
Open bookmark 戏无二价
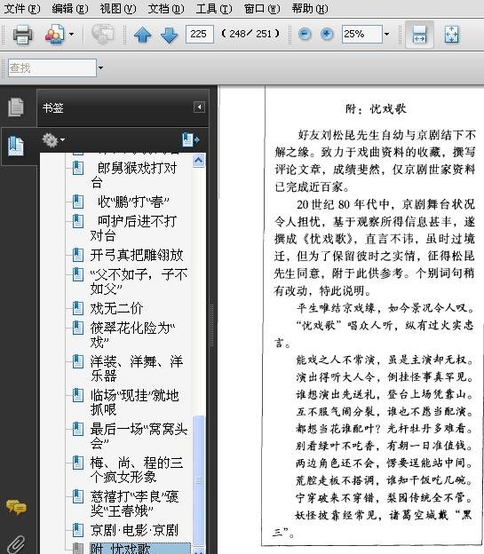[116, 308]
